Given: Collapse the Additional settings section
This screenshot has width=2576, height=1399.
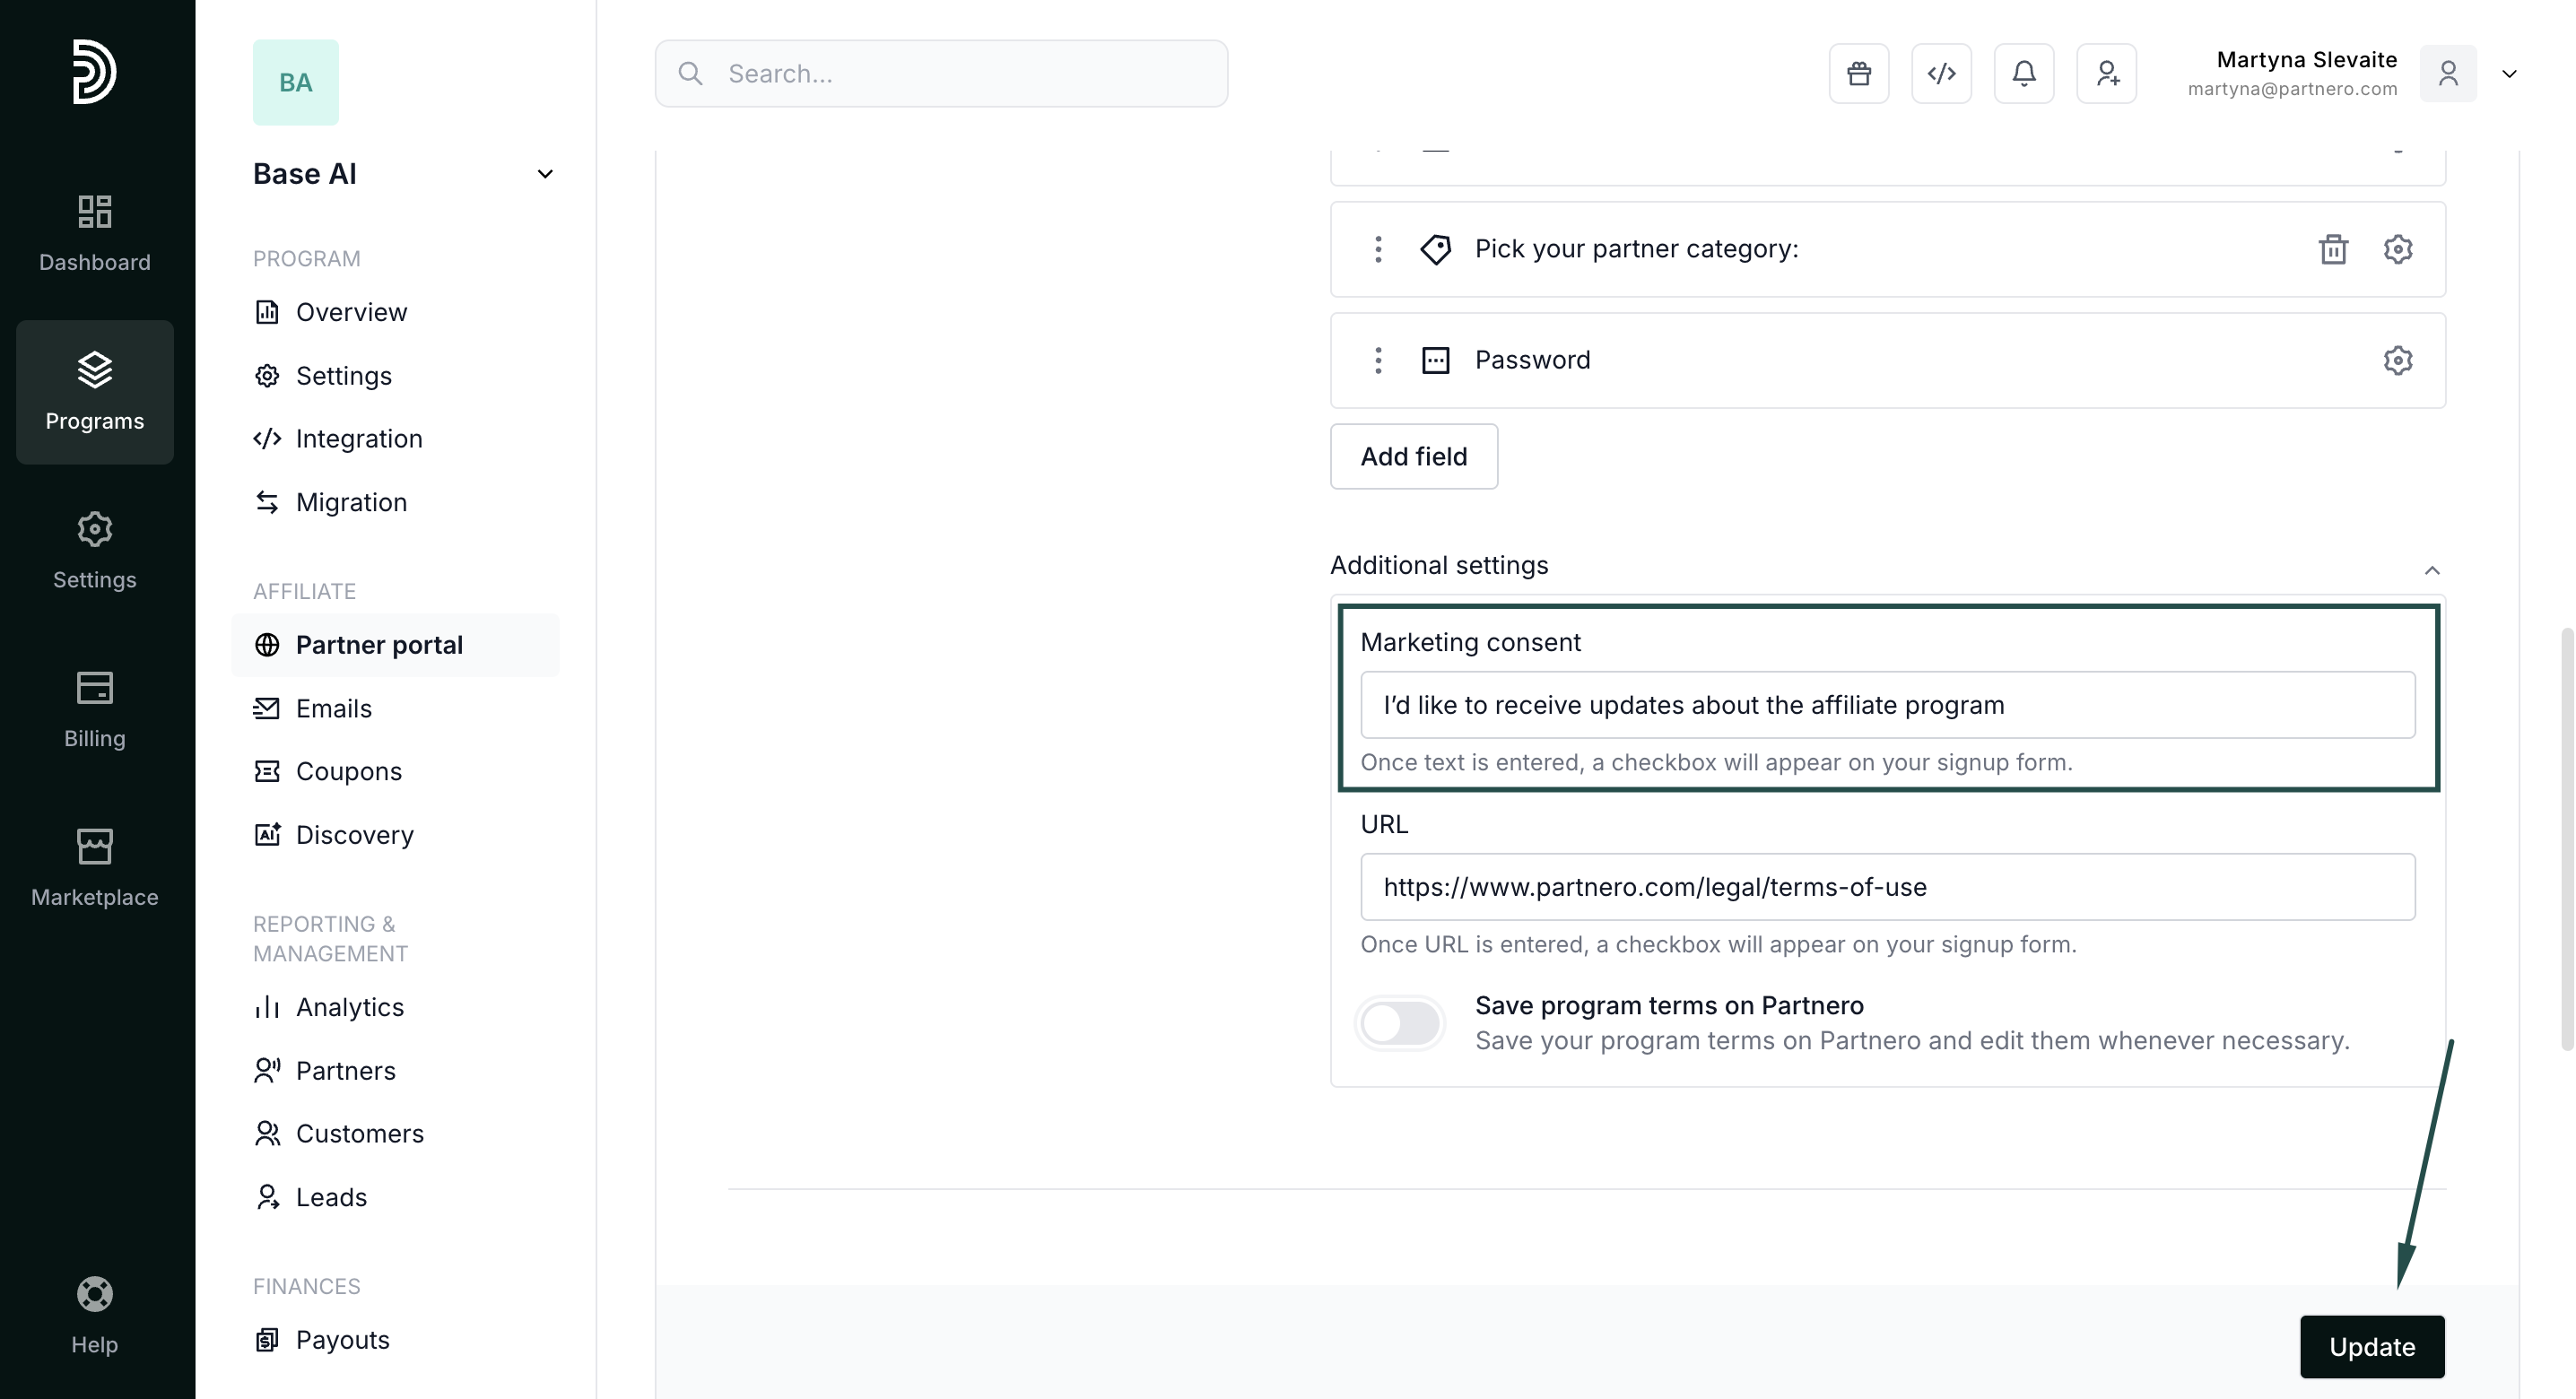Looking at the screenshot, I should (2431, 570).
